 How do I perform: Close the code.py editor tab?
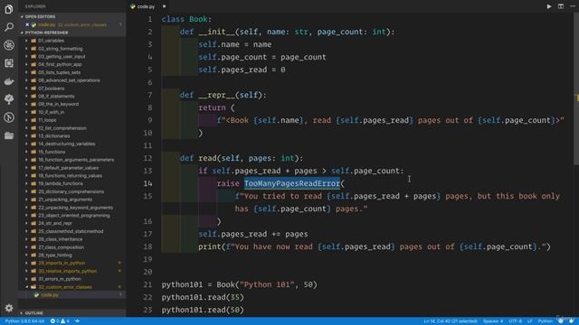point(164,6)
